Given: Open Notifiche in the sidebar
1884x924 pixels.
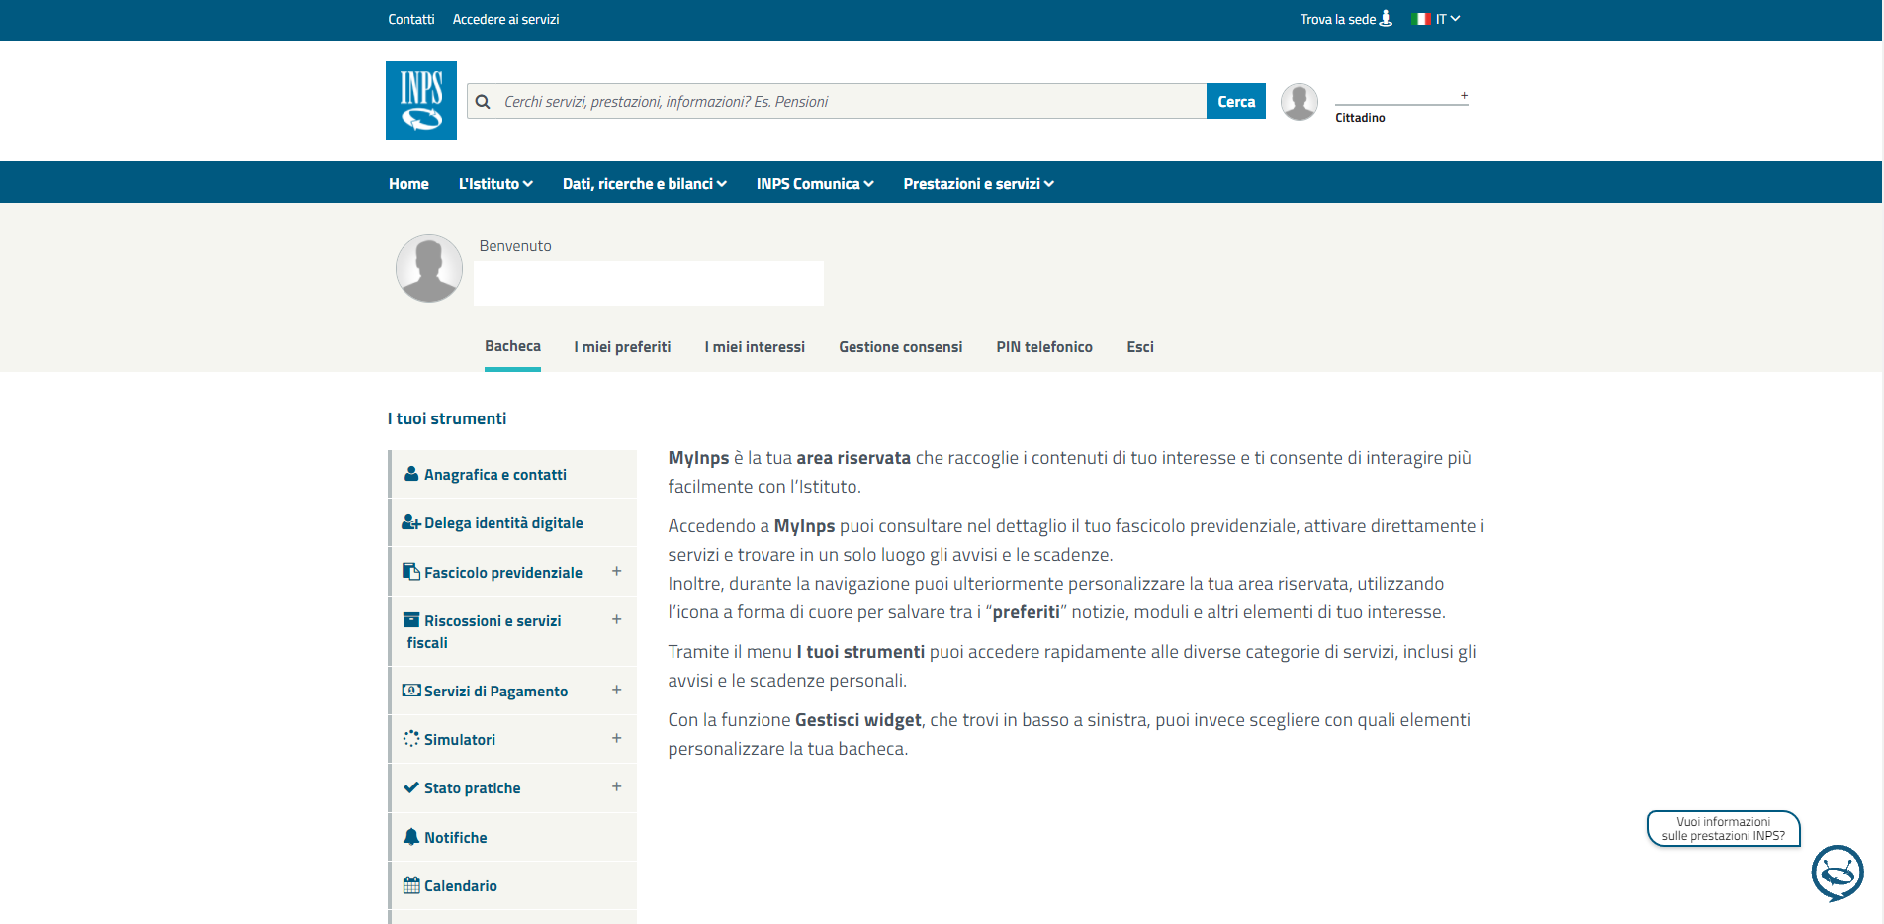Looking at the screenshot, I should coord(456,838).
